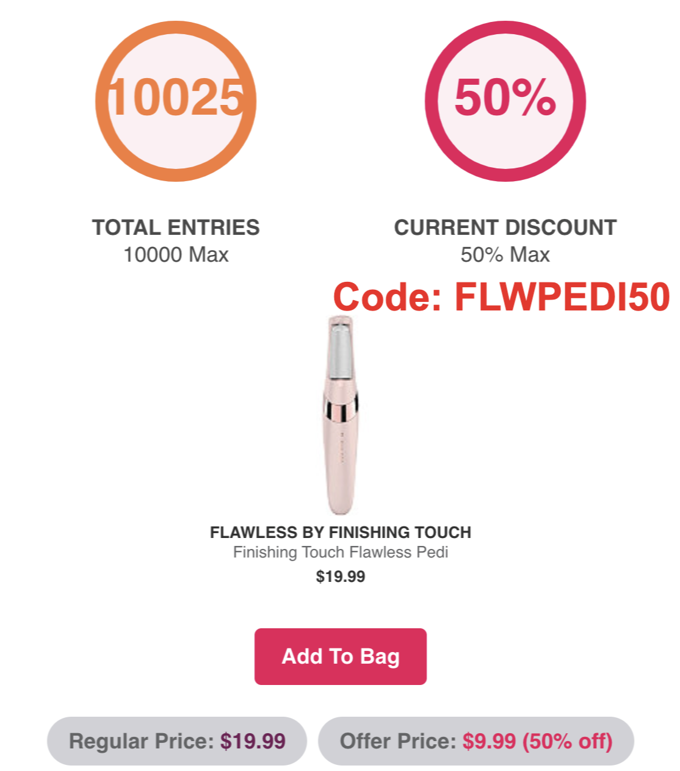Click the rose gold band on the device
Image resolution: width=680 pixels, height=771 pixels.
tap(341, 412)
